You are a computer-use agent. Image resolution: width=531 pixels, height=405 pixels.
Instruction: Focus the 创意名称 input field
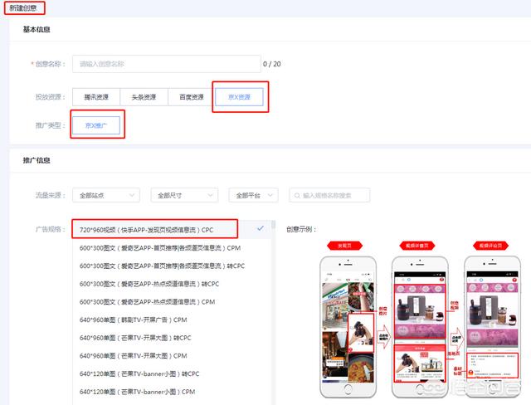point(166,64)
